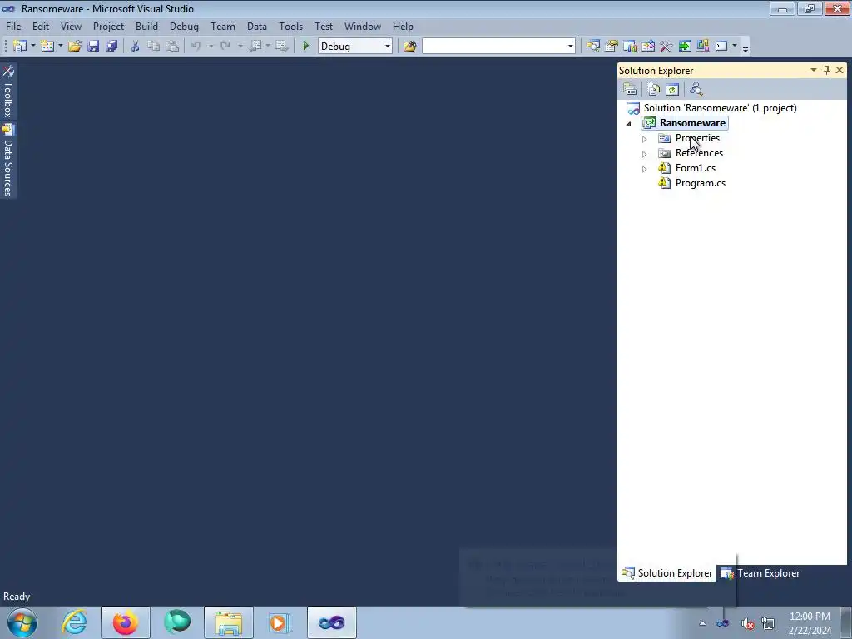Open the collapsed Toolbox side tab
Image resolution: width=852 pixels, height=639 pixels.
pyautogui.click(x=8, y=92)
